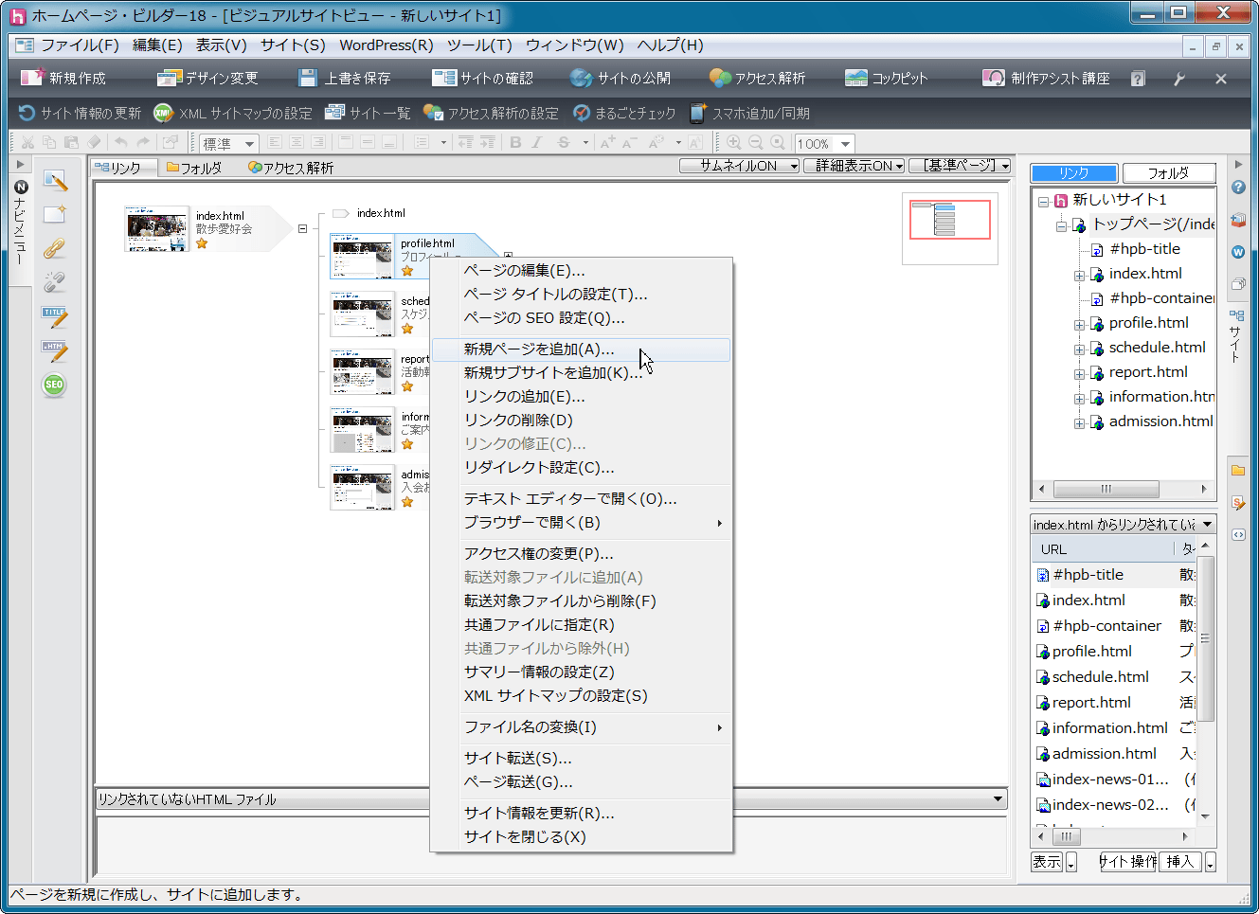1259x914 pixels.
Task: Open the 詳細表示ON dropdown
Action: pyautogui.click(x=854, y=166)
